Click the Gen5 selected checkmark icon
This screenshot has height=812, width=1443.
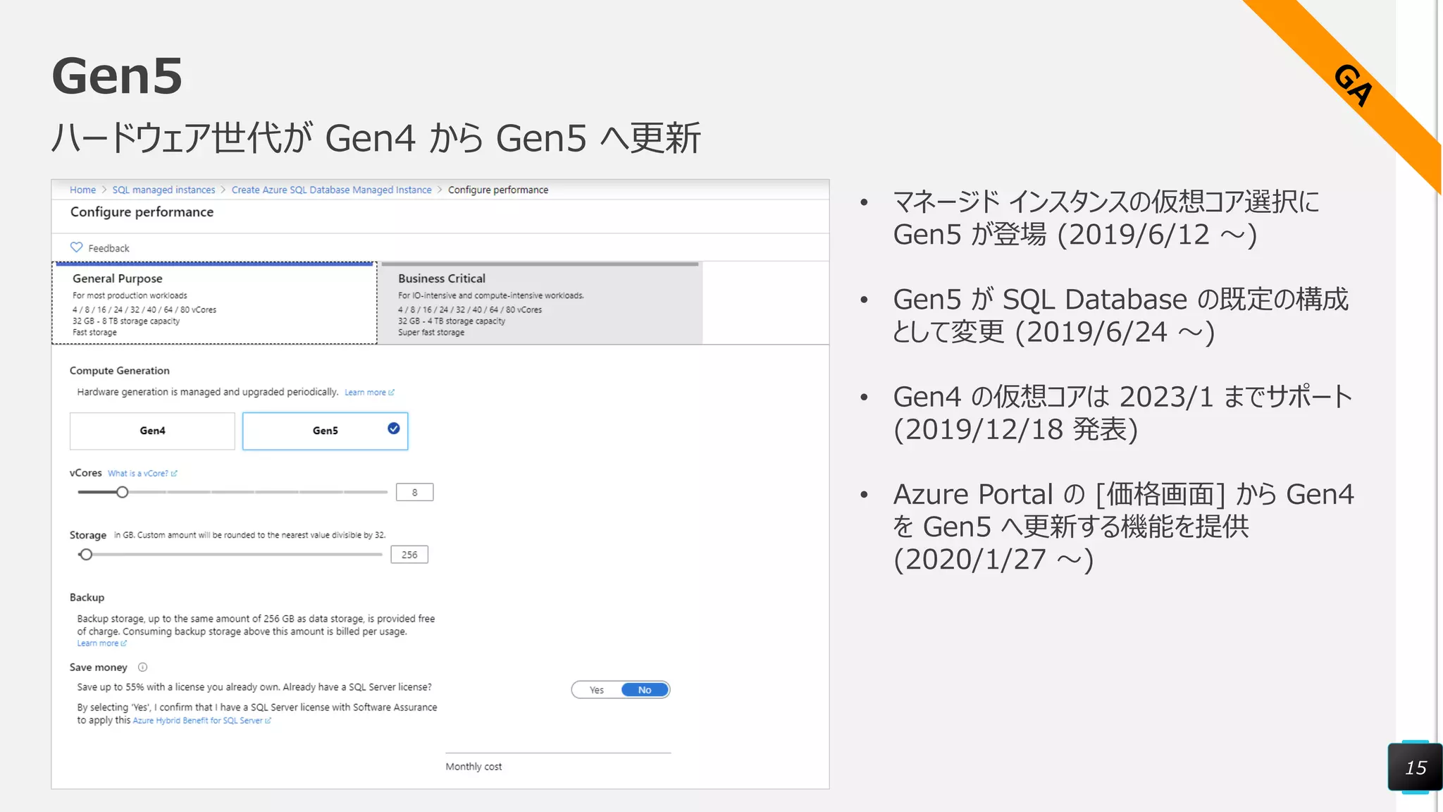[x=394, y=429]
